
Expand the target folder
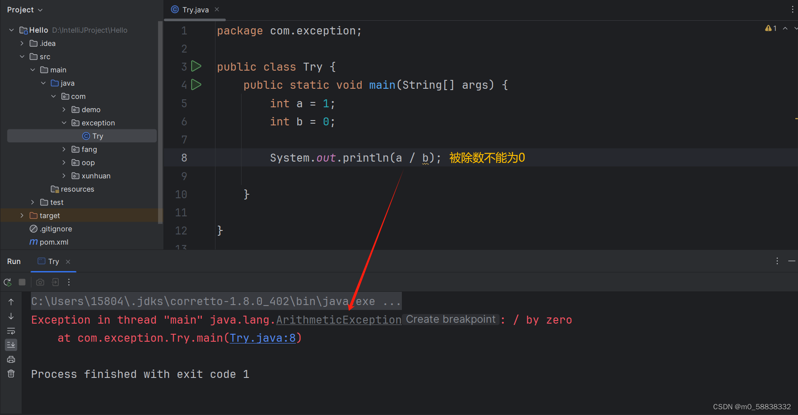pos(22,215)
